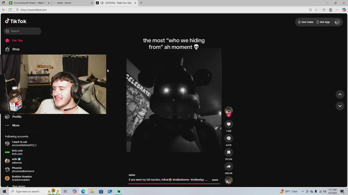Expand video caption with 'more'
Viewport: 348px width, 195px height.
coord(215,180)
